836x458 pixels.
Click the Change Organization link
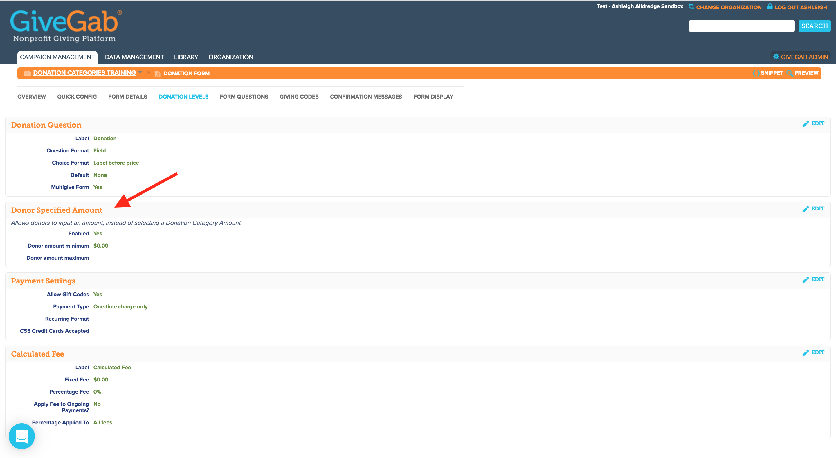(x=729, y=7)
